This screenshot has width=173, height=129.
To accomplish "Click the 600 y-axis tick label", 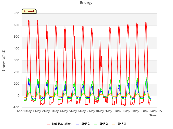I will click(x=16, y=25).
